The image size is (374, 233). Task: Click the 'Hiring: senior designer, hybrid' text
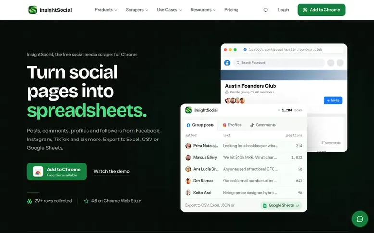249,193
